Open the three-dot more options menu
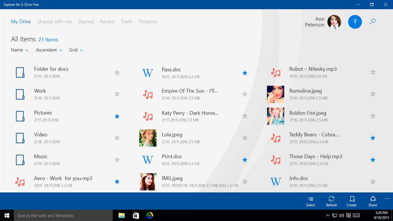The image size is (393, 221). 387,199
